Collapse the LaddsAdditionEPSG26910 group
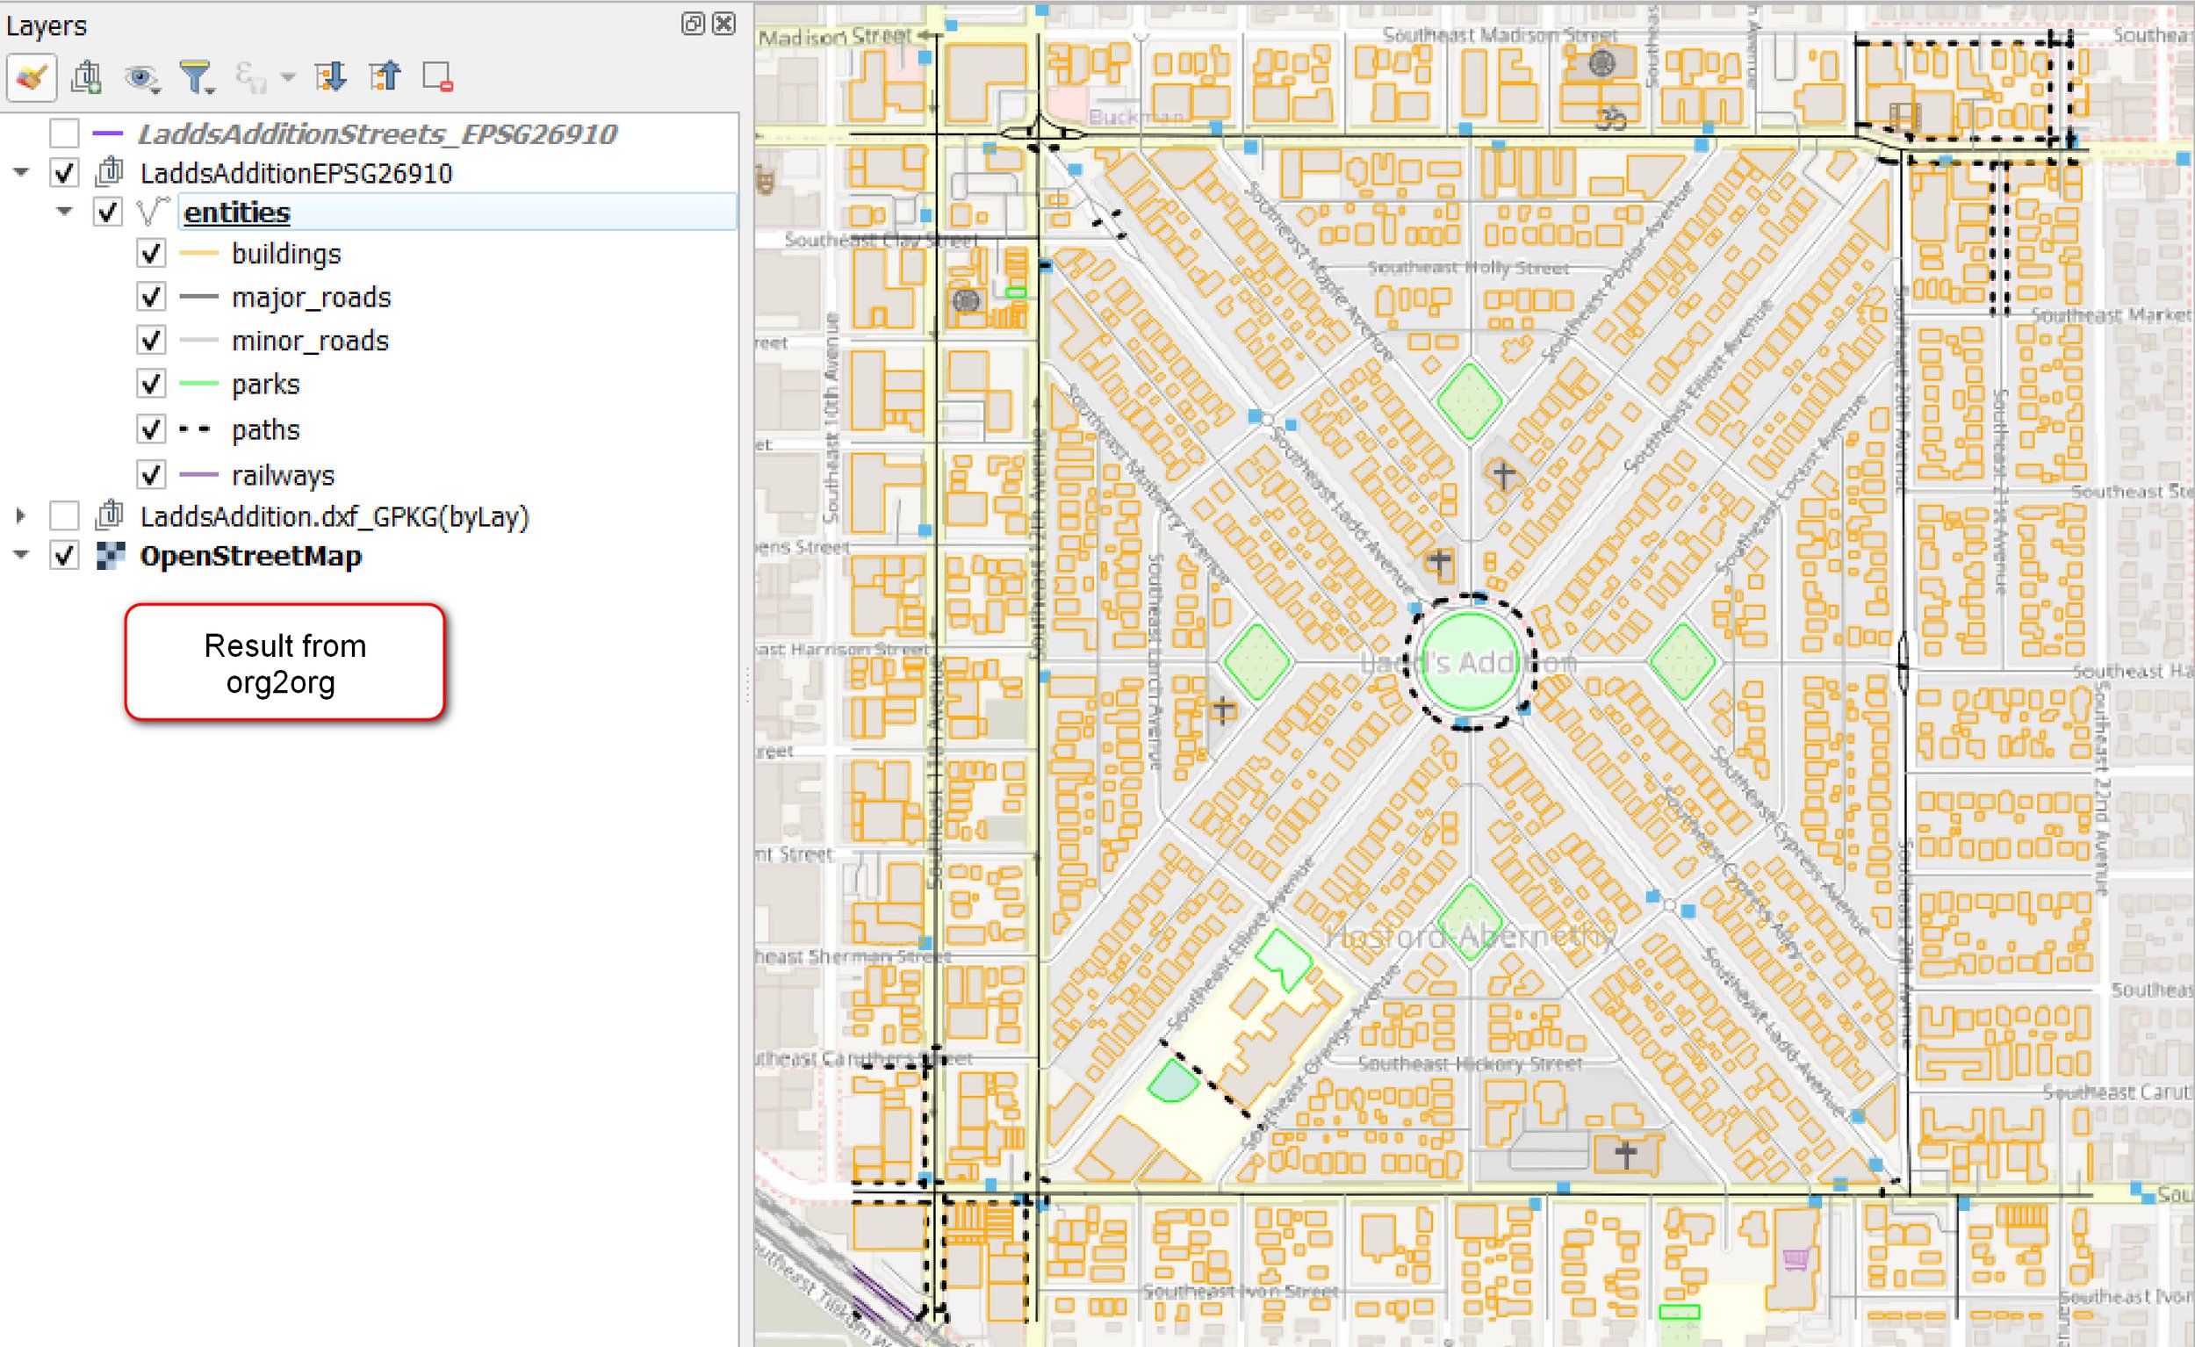 pos(19,173)
